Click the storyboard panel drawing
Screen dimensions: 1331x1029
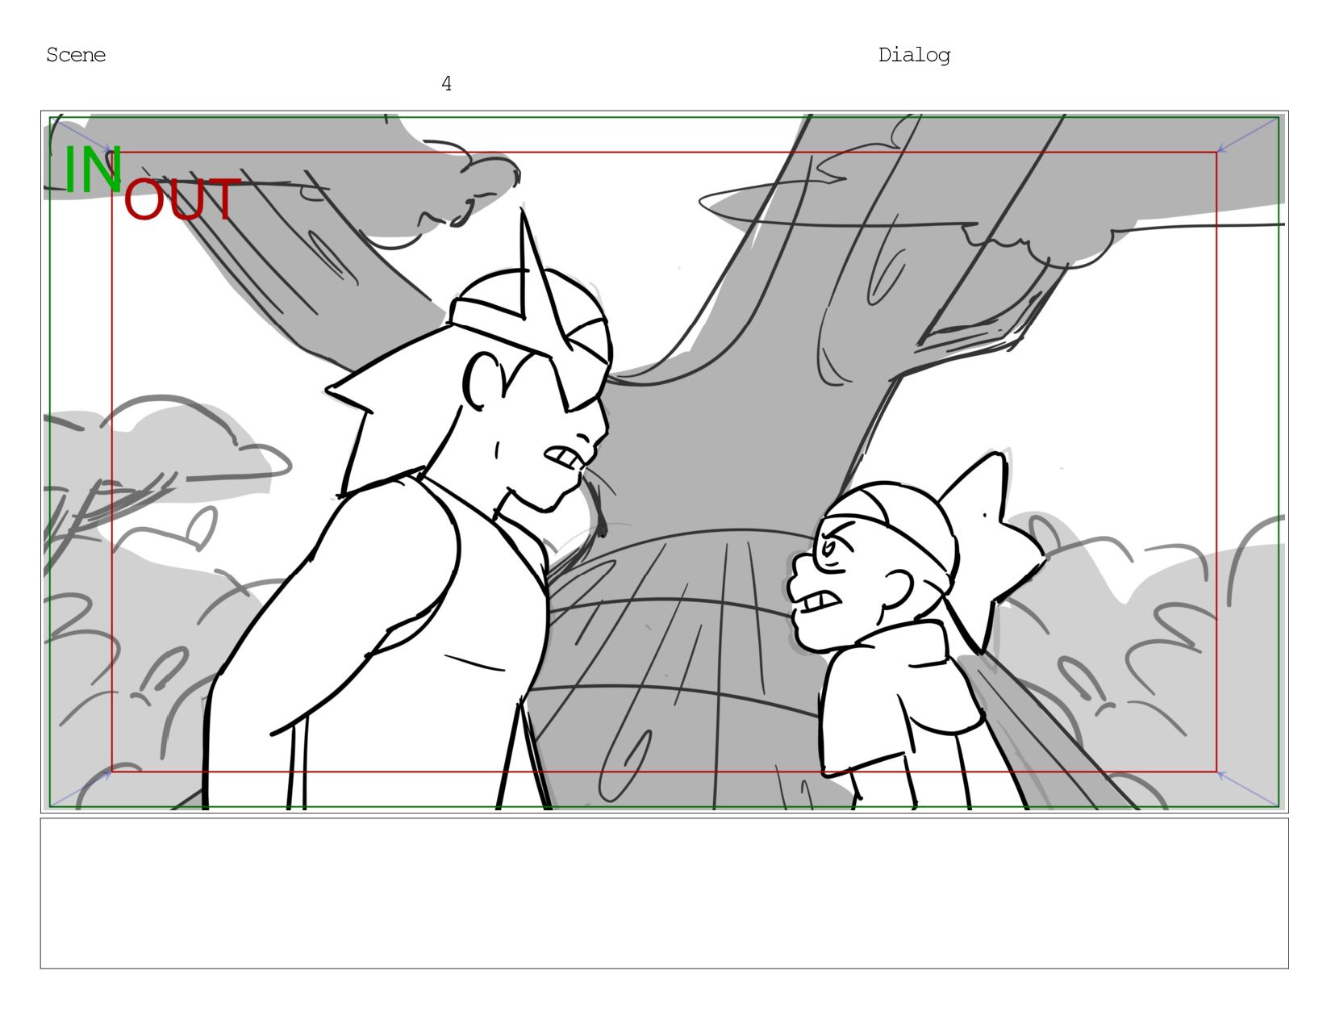coord(664,462)
